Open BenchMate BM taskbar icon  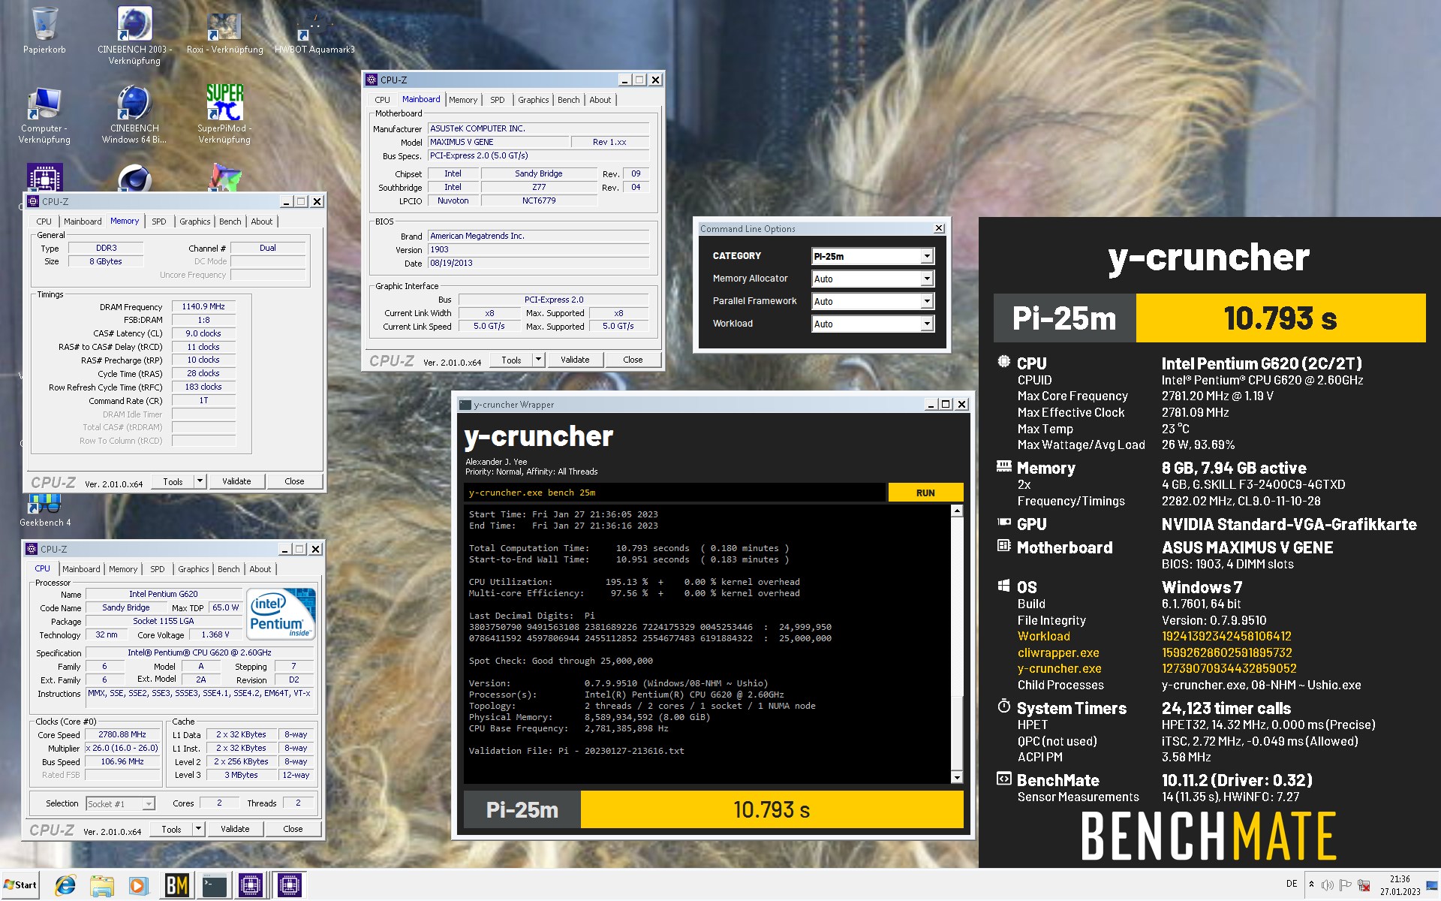[176, 886]
